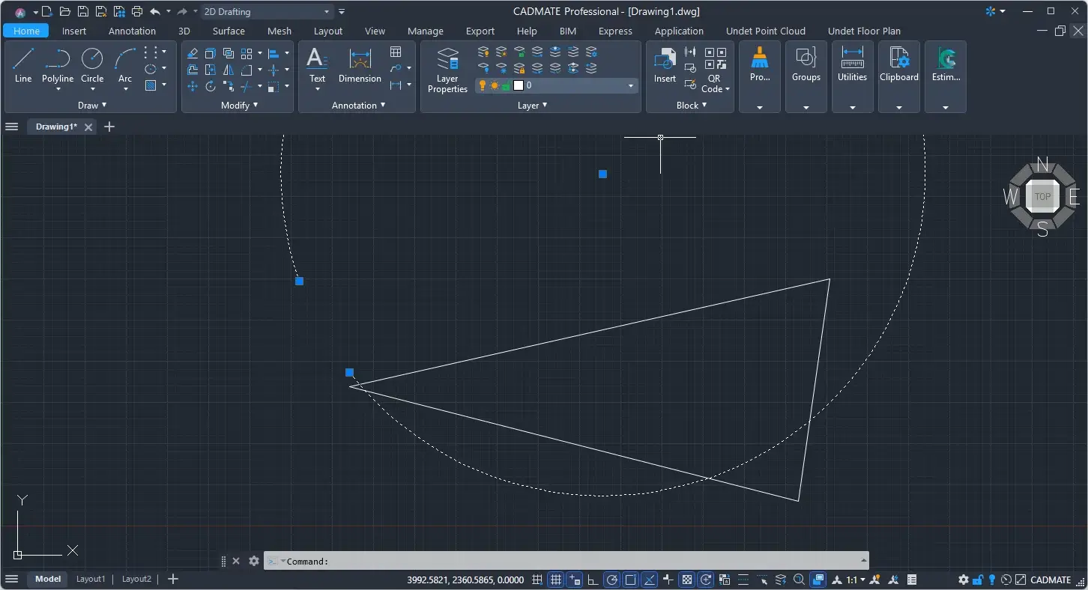Toggle the layer lock icon
The image size is (1088, 590).
pos(506,85)
